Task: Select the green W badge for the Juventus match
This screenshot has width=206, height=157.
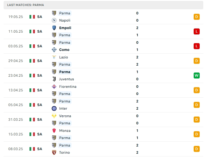Action: point(197,76)
